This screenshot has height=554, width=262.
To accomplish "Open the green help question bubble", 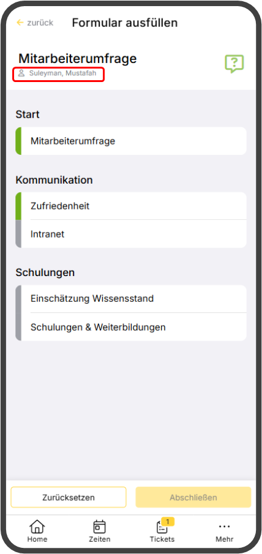I will click(x=234, y=64).
